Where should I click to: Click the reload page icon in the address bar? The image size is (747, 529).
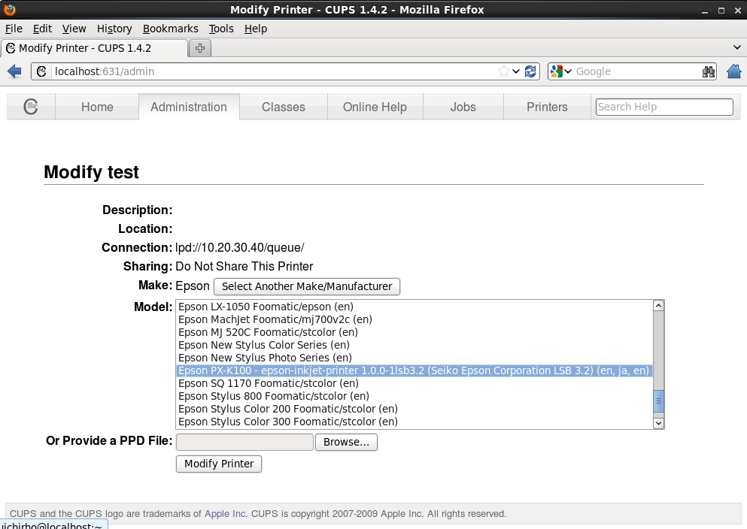[530, 71]
